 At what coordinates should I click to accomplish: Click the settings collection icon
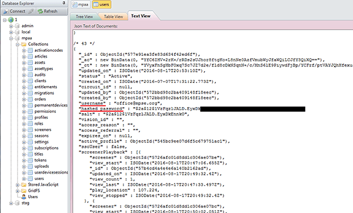pyautogui.click(x=30, y=142)
